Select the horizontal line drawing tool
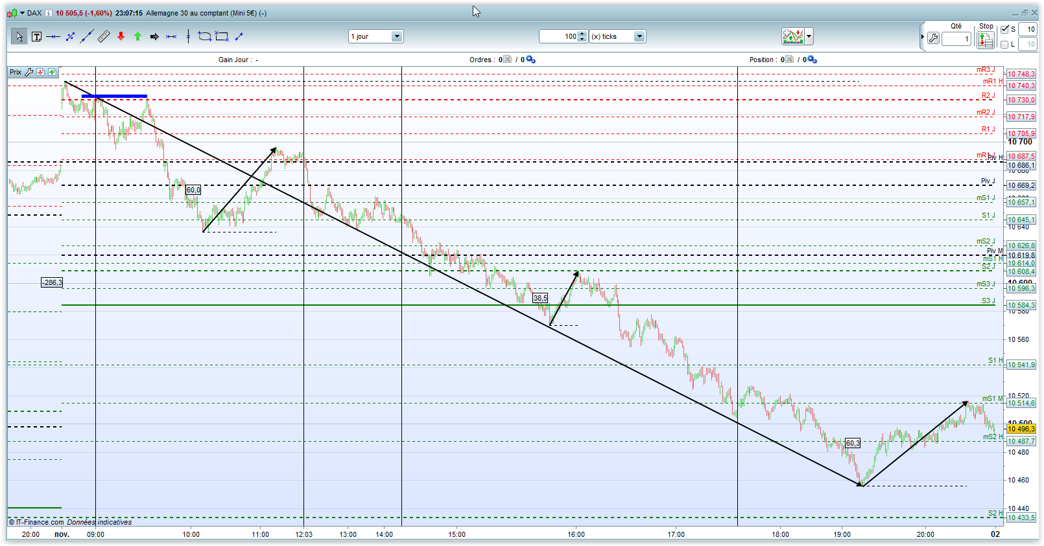The width and height of the screenshot is (1044, 546). (53, 37)
